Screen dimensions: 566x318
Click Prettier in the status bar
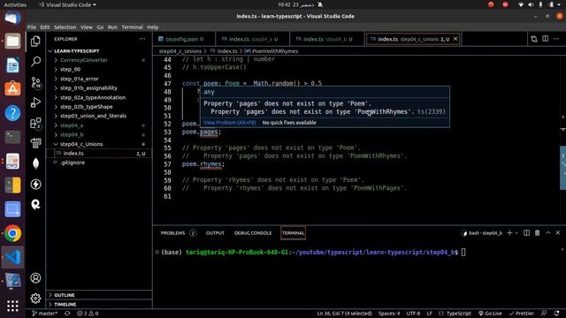522,314
